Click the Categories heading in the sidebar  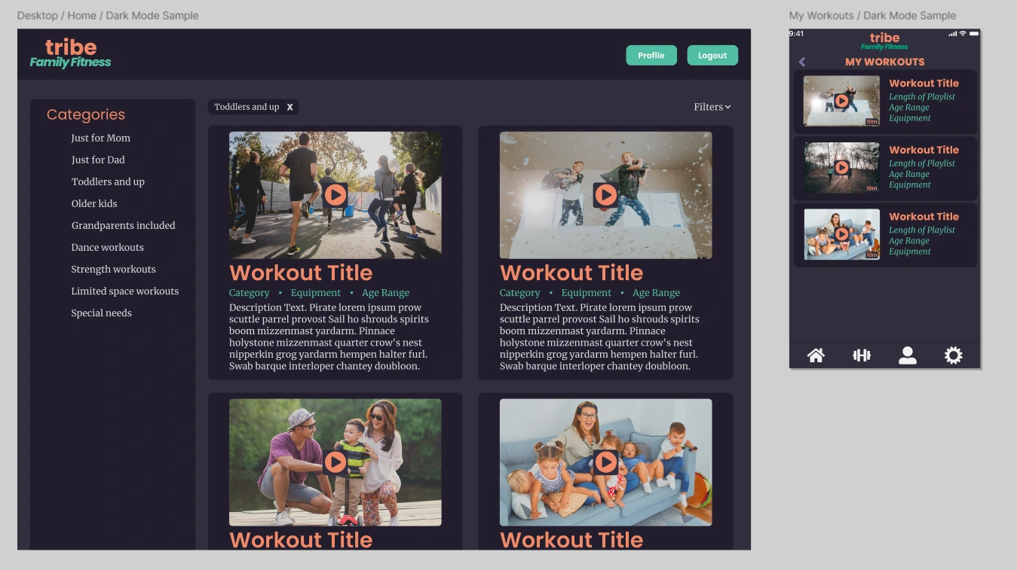86,114
